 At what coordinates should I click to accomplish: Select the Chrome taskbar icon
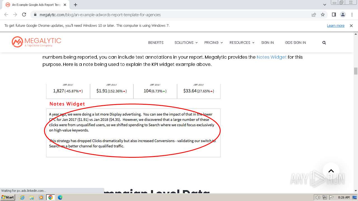(51, 197)
